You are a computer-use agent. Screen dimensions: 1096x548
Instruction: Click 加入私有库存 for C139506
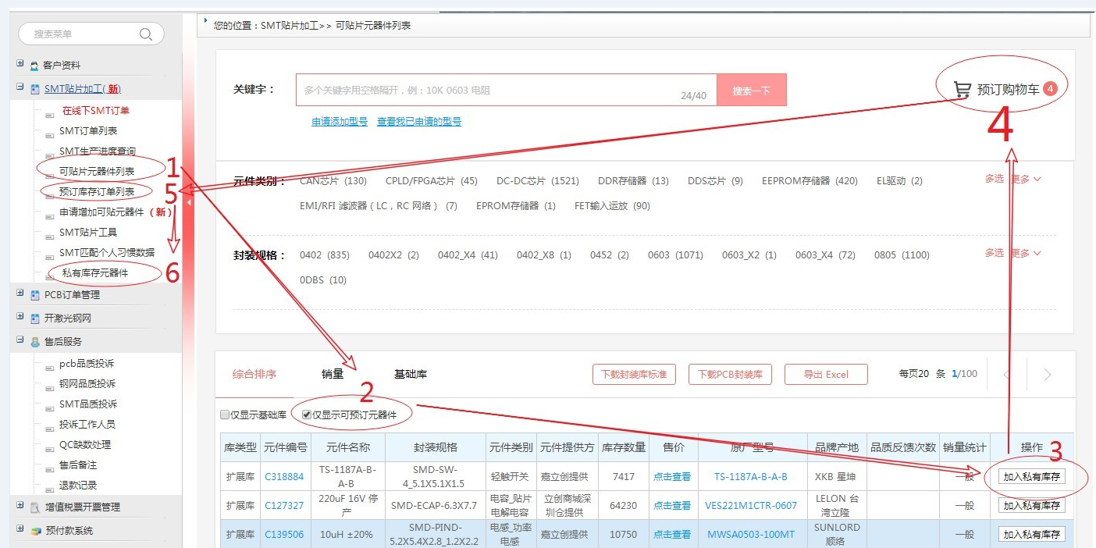click(1032, 535)
